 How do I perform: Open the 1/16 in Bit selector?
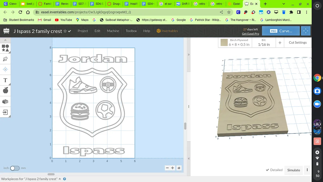click(x=264, y=43)
